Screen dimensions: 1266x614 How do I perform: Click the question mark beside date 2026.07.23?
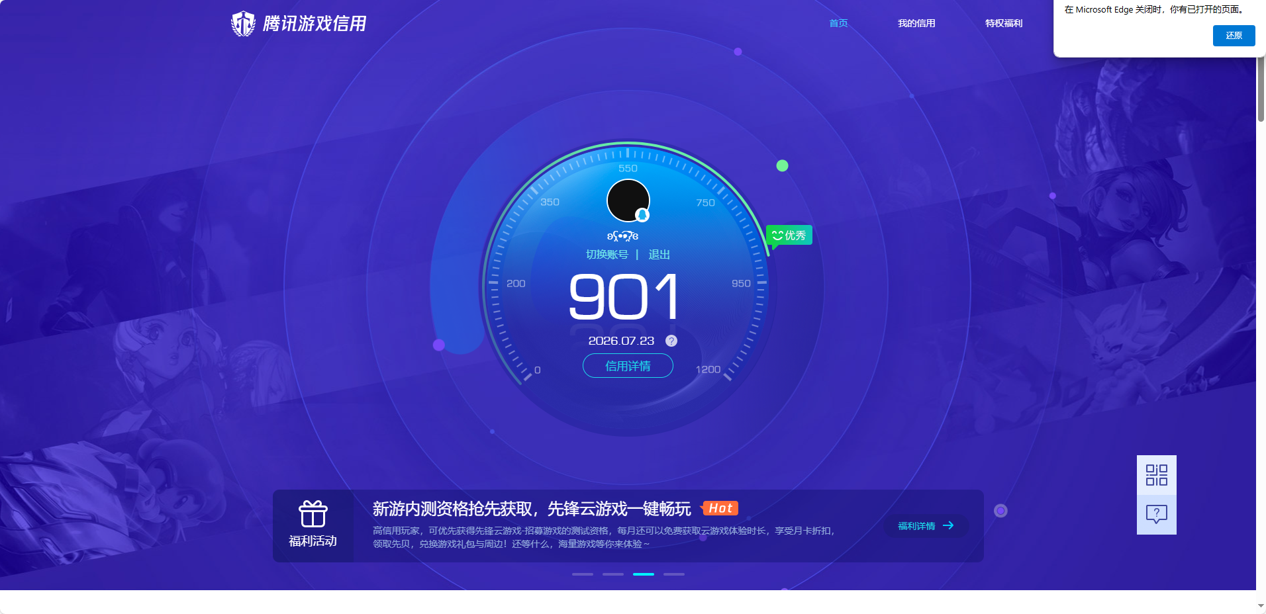[x=671, y=341]
